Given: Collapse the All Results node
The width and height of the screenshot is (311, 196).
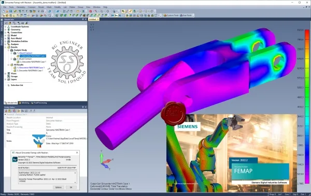Looking at the screenshot, I should click(x=8, y=65).
